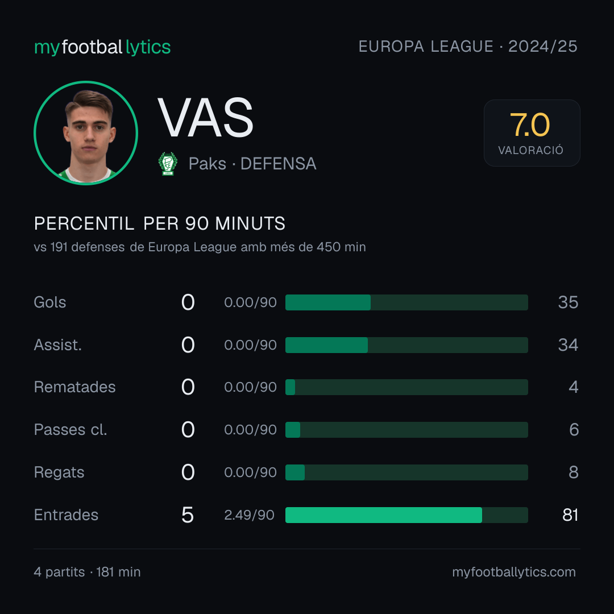This screenshot has height=614, width=614.
Task: Click the Paks club crest icon
Action: (168, 164)
